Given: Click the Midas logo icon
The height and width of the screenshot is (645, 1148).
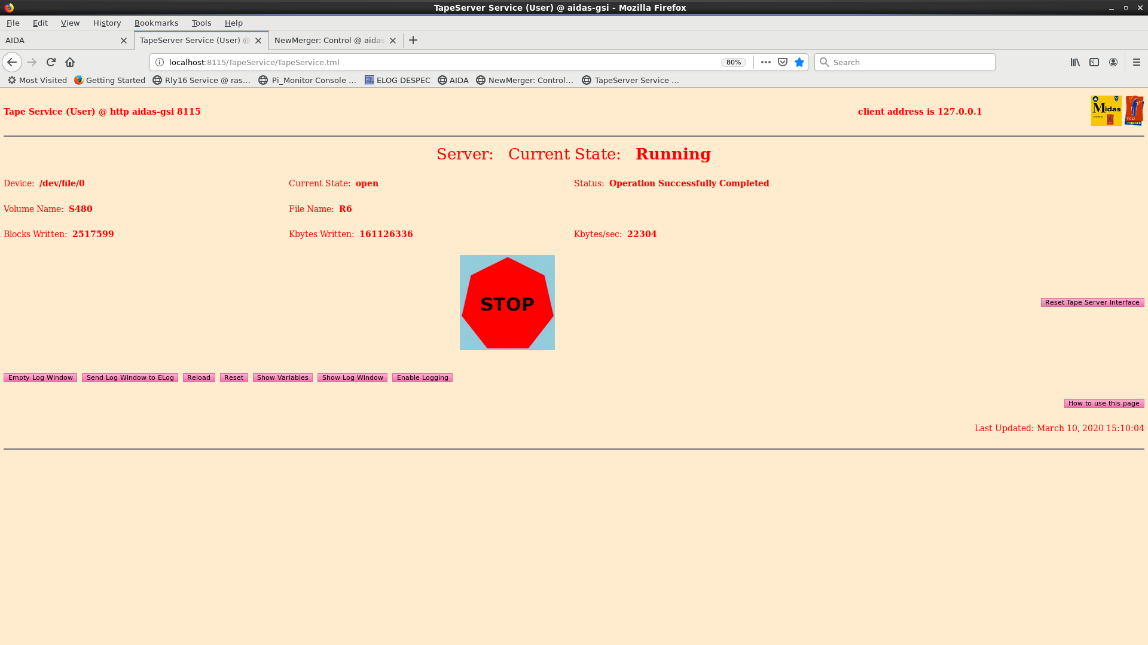Looking at the screenshot, I should [x=1106, y=110].
